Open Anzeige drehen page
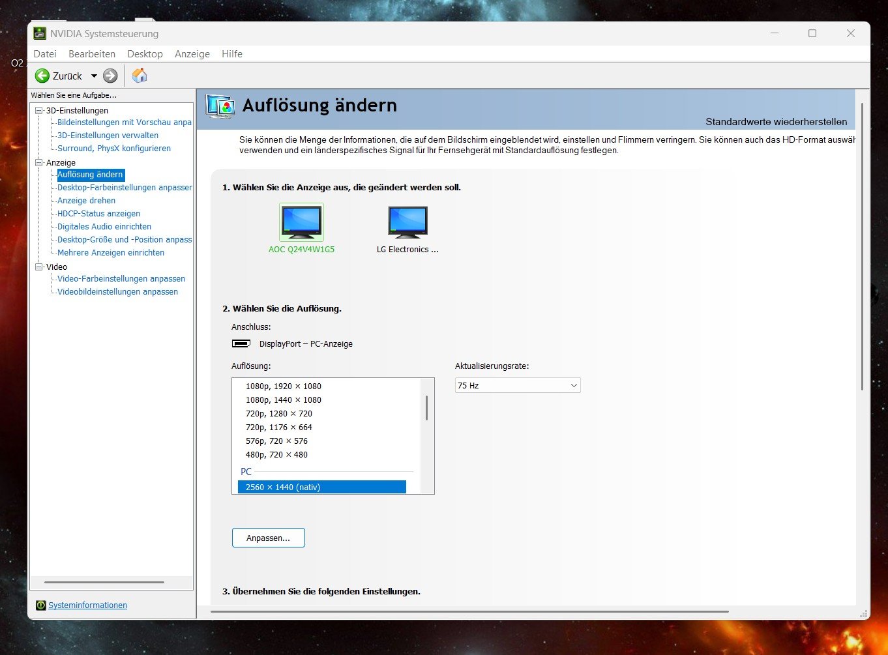The height and width of the screenshot is (655, 888). 86,201
